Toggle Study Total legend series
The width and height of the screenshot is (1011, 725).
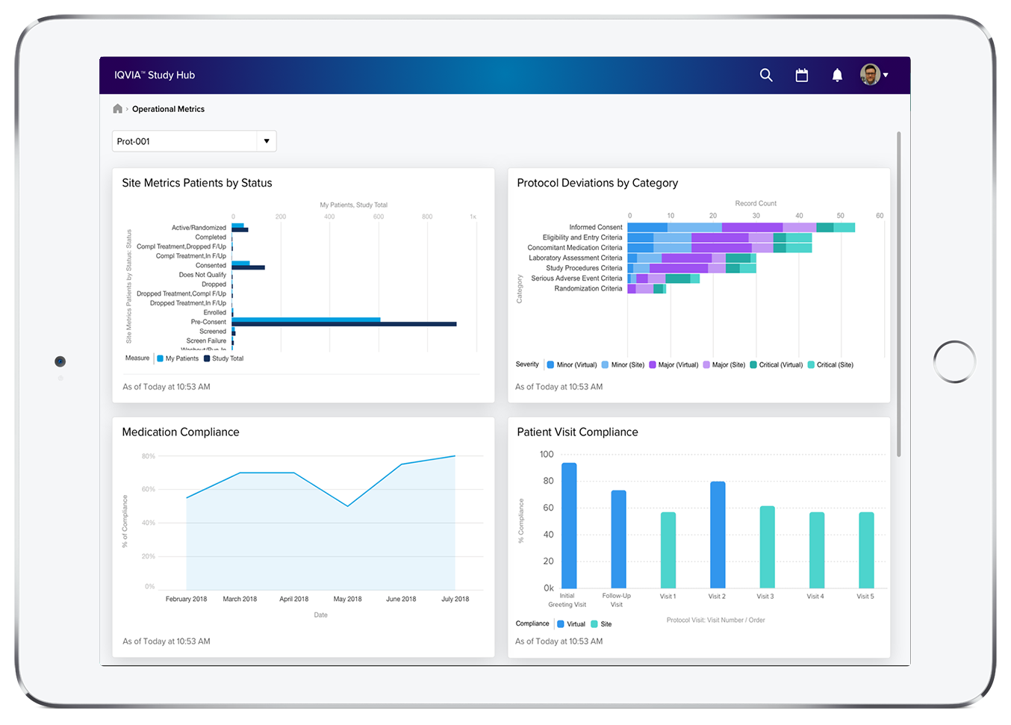click(x=223, y=358)
